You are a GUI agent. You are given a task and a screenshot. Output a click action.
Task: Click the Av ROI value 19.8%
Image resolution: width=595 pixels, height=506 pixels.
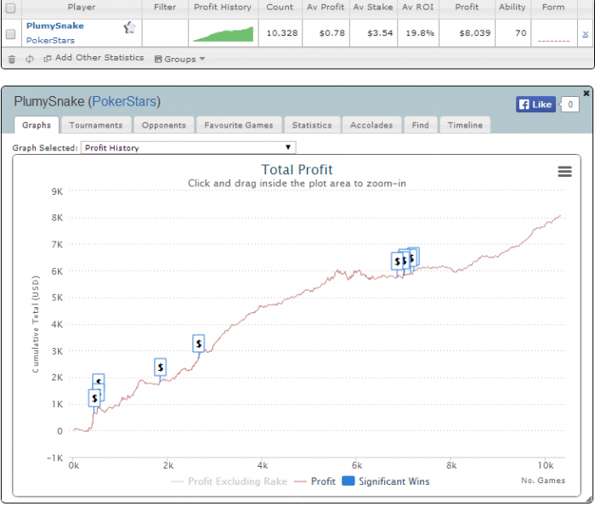point(420,33)
